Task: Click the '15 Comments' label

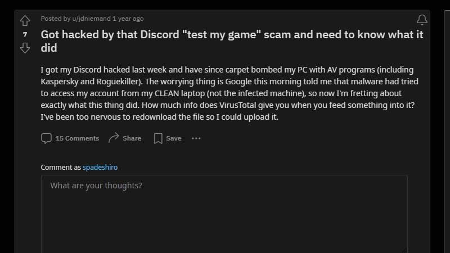Action: click(x=77, y=138)
